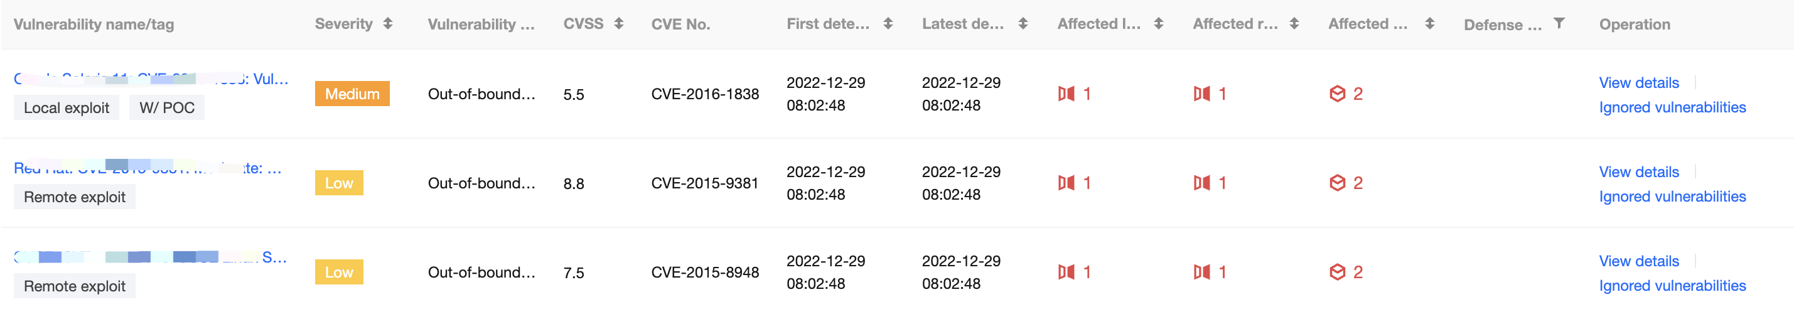
Task: Sort by First detected time
Action: (x=888, y=24)
